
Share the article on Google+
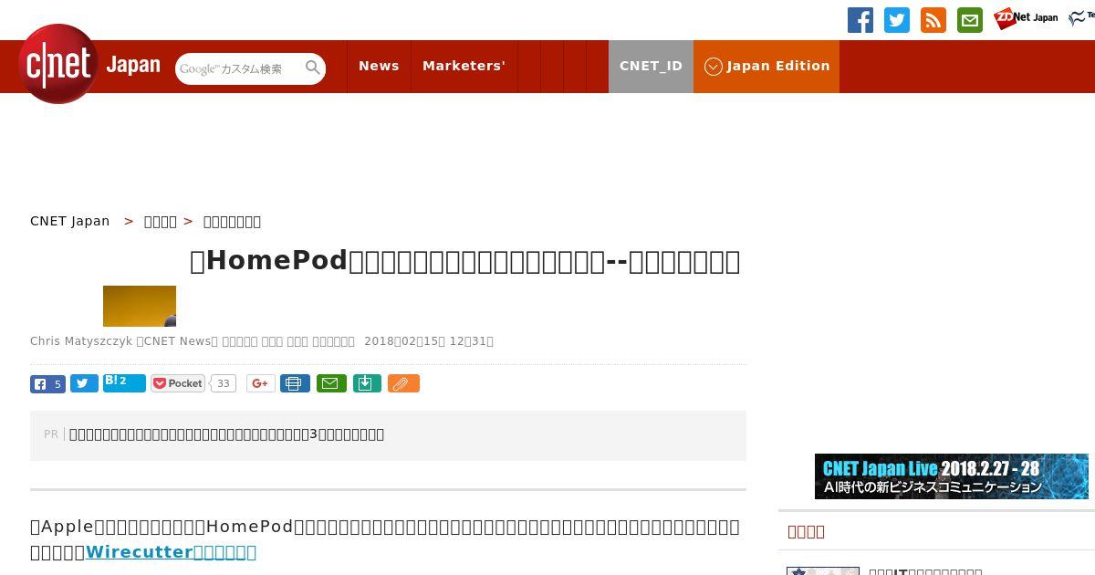pos(261,383)
